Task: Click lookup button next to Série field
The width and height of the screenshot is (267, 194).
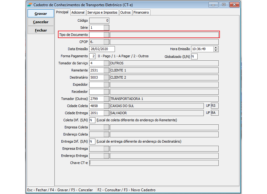Action: [x=106, y=28]
